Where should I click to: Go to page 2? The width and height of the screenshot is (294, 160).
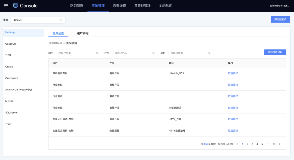tap(247, 144)
